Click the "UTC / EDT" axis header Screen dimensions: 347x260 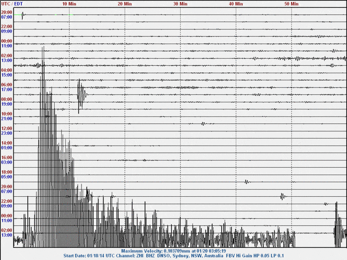coord(12,4)
